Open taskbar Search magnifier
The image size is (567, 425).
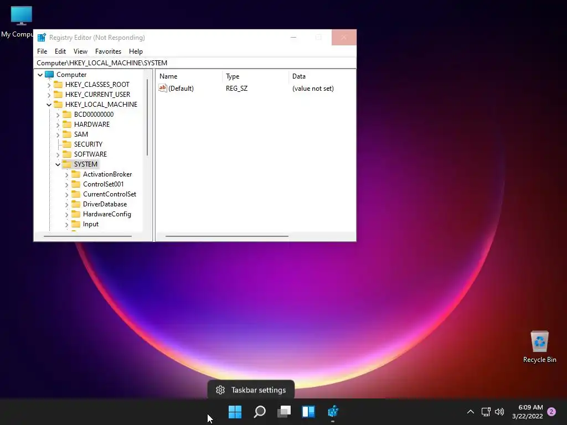pyautogui.click(x=260, y=412)
